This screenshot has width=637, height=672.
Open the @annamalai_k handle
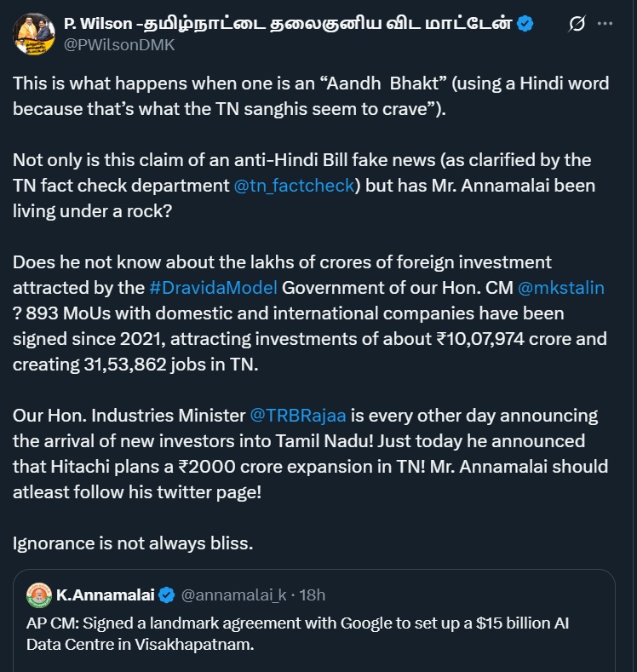point(234,594)
